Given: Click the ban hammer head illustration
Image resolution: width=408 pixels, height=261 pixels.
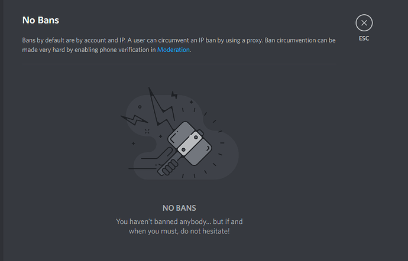Looking at the screenshot, I should pyautogui.click(x=190, y=143).
